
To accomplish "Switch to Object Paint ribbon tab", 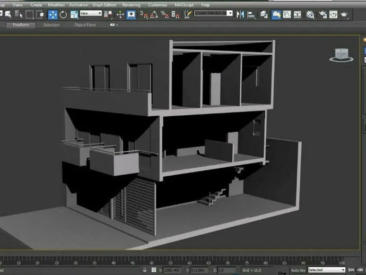I will 85,25.
